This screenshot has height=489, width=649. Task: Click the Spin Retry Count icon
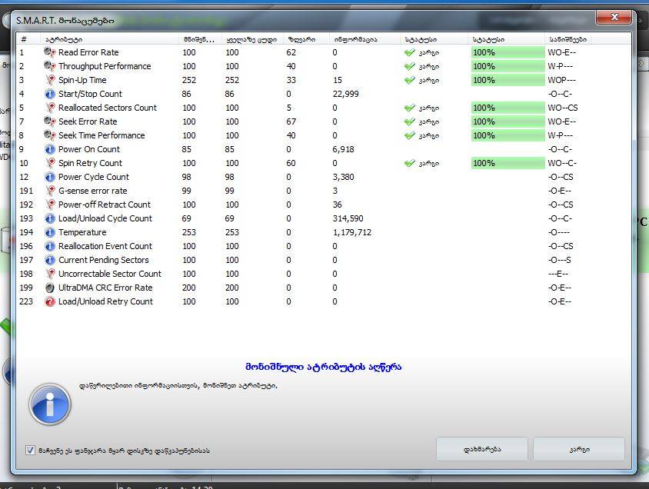(x=50, y=163)
